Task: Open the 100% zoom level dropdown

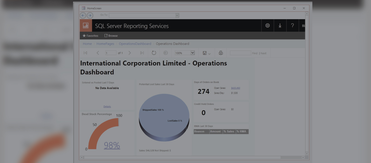Action: [x=193, y=53]
